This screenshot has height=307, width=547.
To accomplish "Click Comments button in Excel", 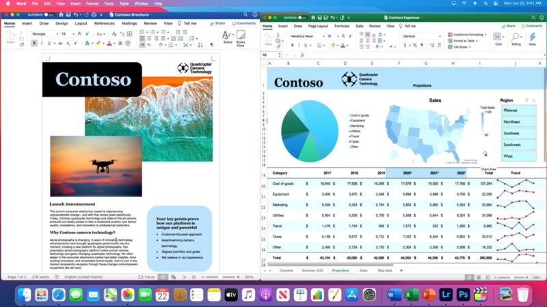I will [532, 26].
